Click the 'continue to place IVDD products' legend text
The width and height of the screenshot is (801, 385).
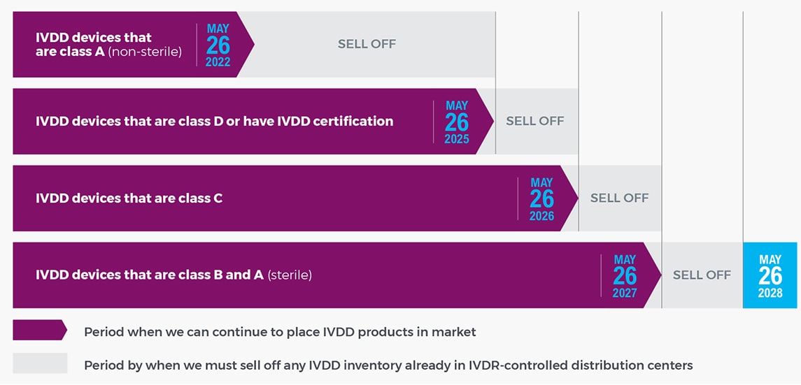pos(280,332)
